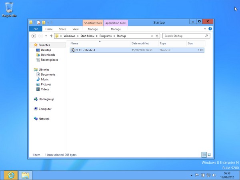Open the recent locations dropdown arrow
This screenshot has width=240, height=180.
pyautogui.click(x=46, y=36)
